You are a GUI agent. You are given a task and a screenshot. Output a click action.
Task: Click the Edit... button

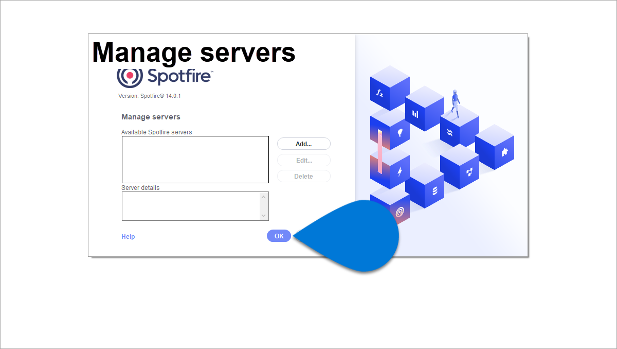tap(304, 160)
